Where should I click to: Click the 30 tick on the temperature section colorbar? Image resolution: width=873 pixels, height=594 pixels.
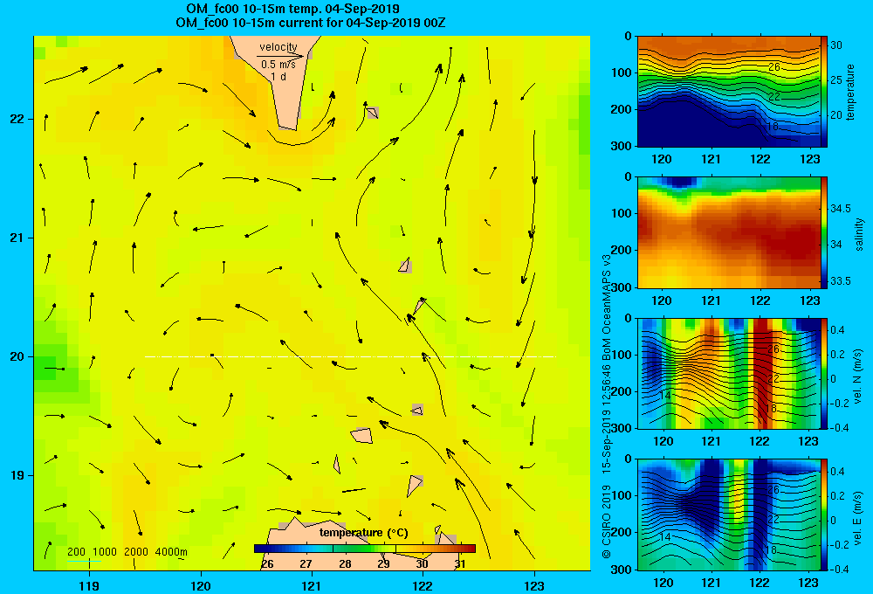(x=836, y=45)
